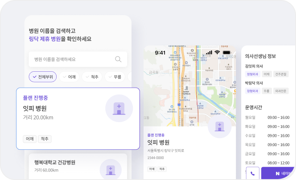
Task: Click 거리 60.00km distance text
Action: 46,170
